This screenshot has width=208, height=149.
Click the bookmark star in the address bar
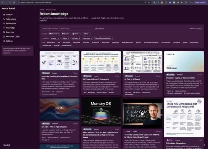(x=149, y=2)
